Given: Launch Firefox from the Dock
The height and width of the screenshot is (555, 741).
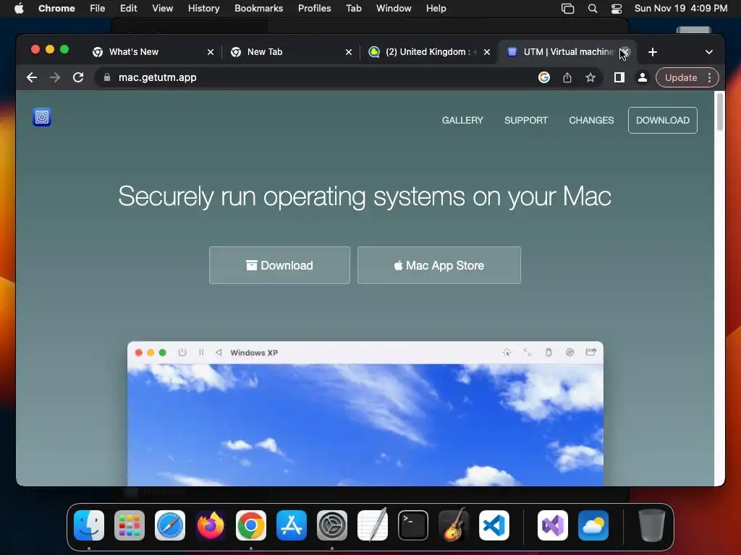Looking at the screenshot, I should pos(211,525).
